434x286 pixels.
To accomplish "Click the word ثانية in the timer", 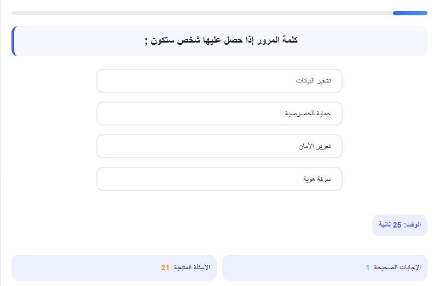I will (x=385, y=225).
